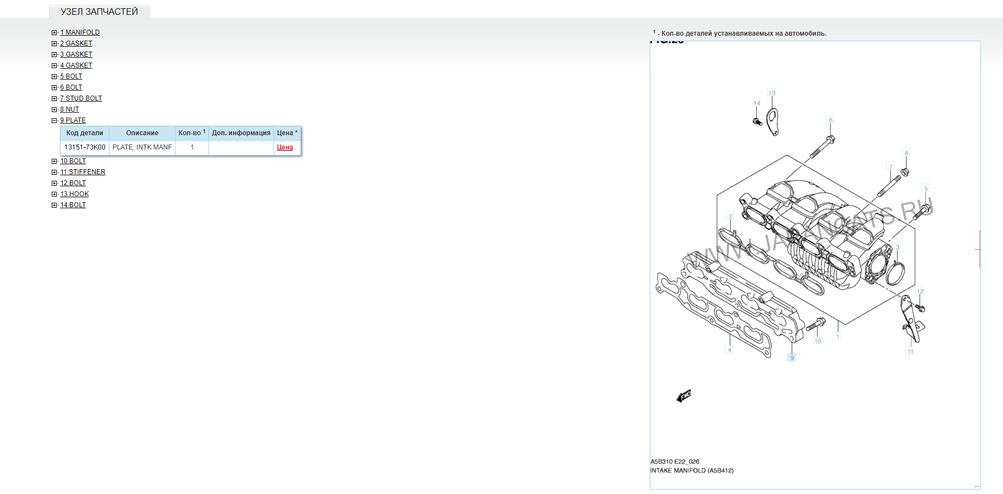Click callout number 11 stiffener label

pyautogui.click(x=910, y=351)
